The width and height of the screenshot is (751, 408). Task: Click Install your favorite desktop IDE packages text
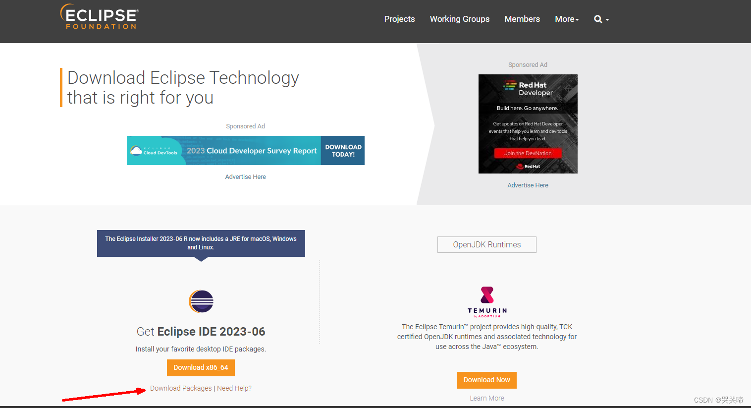click(x=201, y=349)
